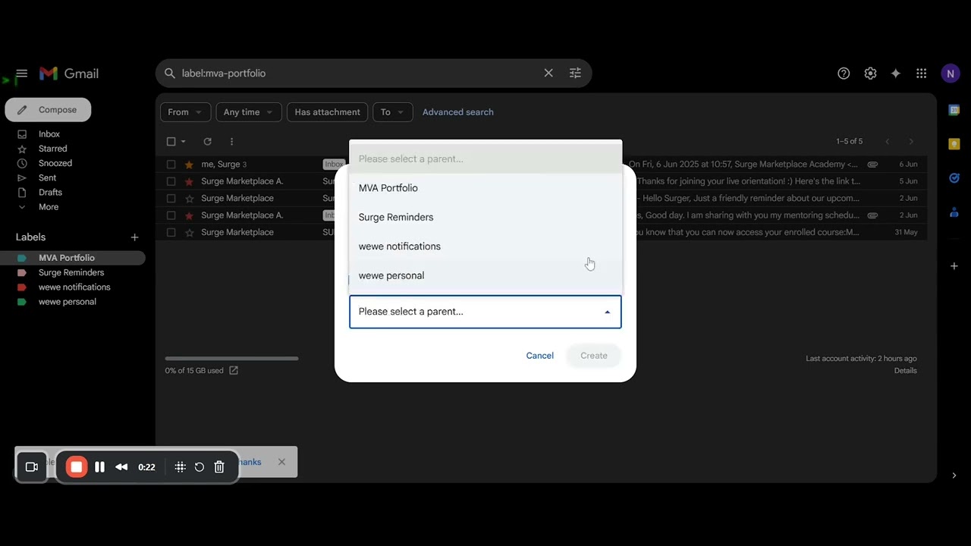Open Google Keep side panel icon
The height and width of the screenshot is (546, 971).
click(x=954, y=144)
